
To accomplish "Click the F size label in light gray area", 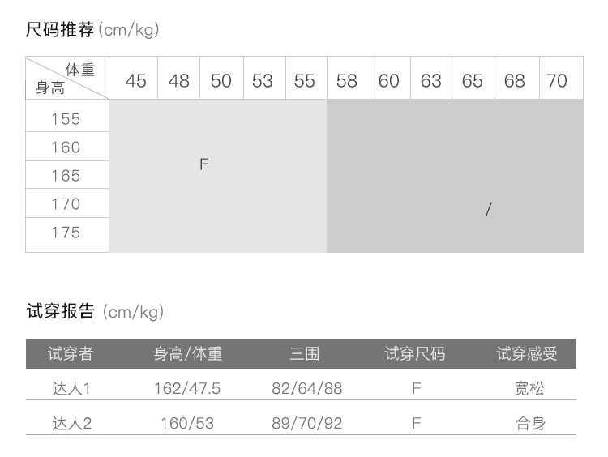I will (x=204, y=164).
